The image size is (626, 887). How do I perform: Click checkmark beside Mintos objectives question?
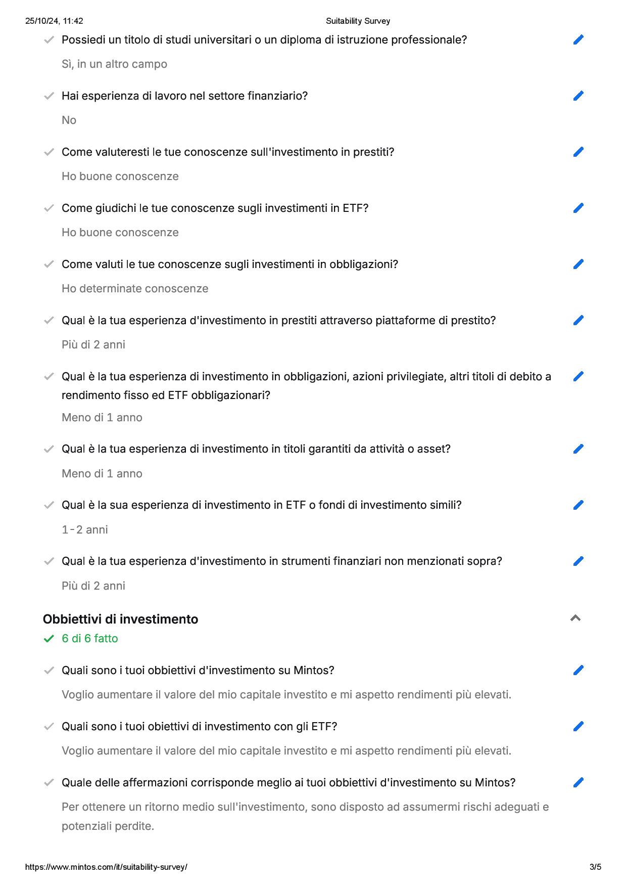coord(49,671)
